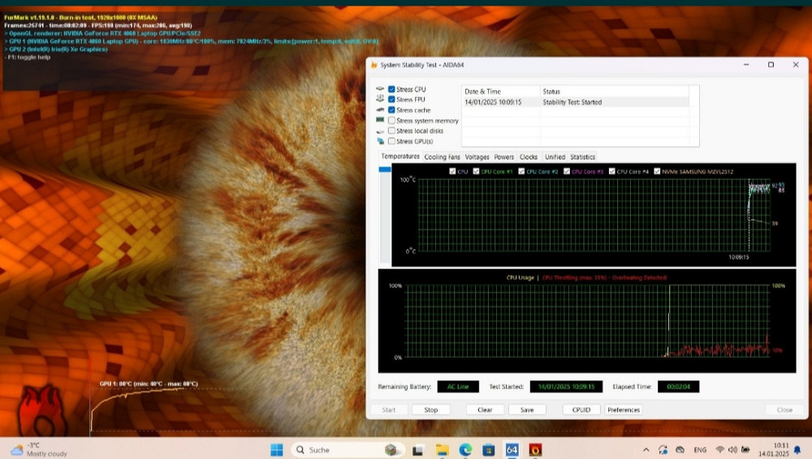
Task: Open the Statistics tab
Action: (582, 157)
